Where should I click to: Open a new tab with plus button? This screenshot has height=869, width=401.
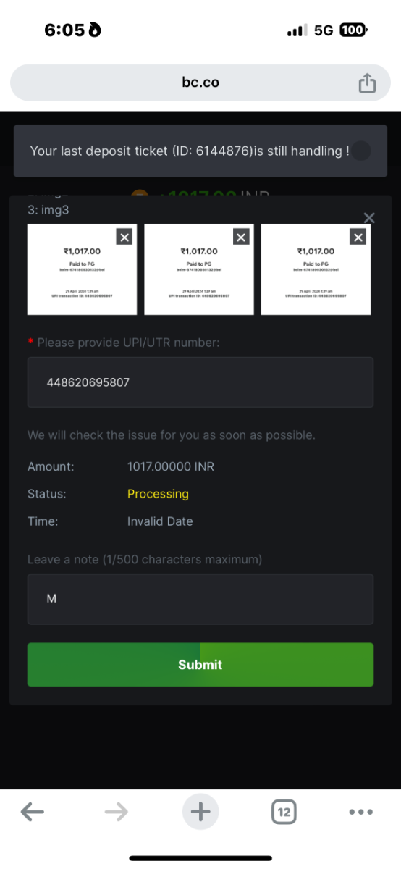point(200,813)
